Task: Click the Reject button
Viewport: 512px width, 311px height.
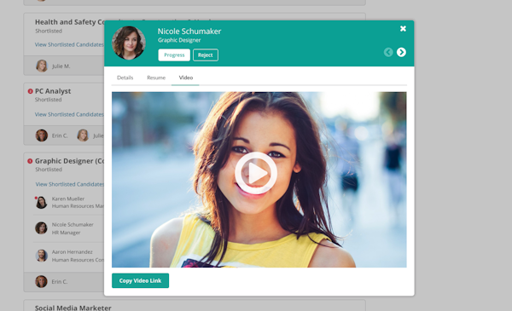Action: 206,55
